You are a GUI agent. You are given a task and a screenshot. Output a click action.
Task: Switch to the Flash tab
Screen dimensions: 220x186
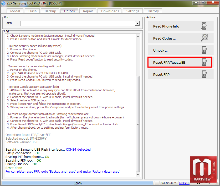(x=32, y=11)
